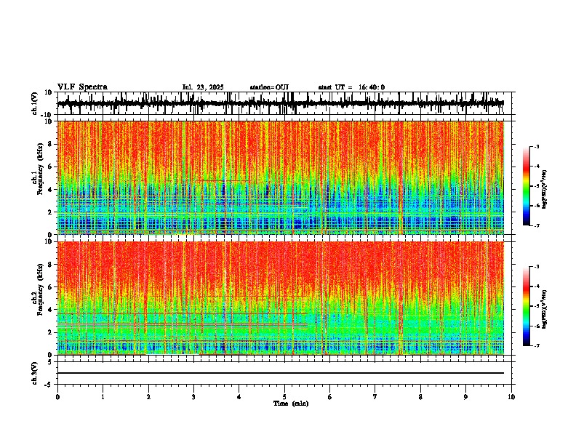Click the "5" tick of ch.3(V) panel
This screenshot has height=445, width=576.
50,362
